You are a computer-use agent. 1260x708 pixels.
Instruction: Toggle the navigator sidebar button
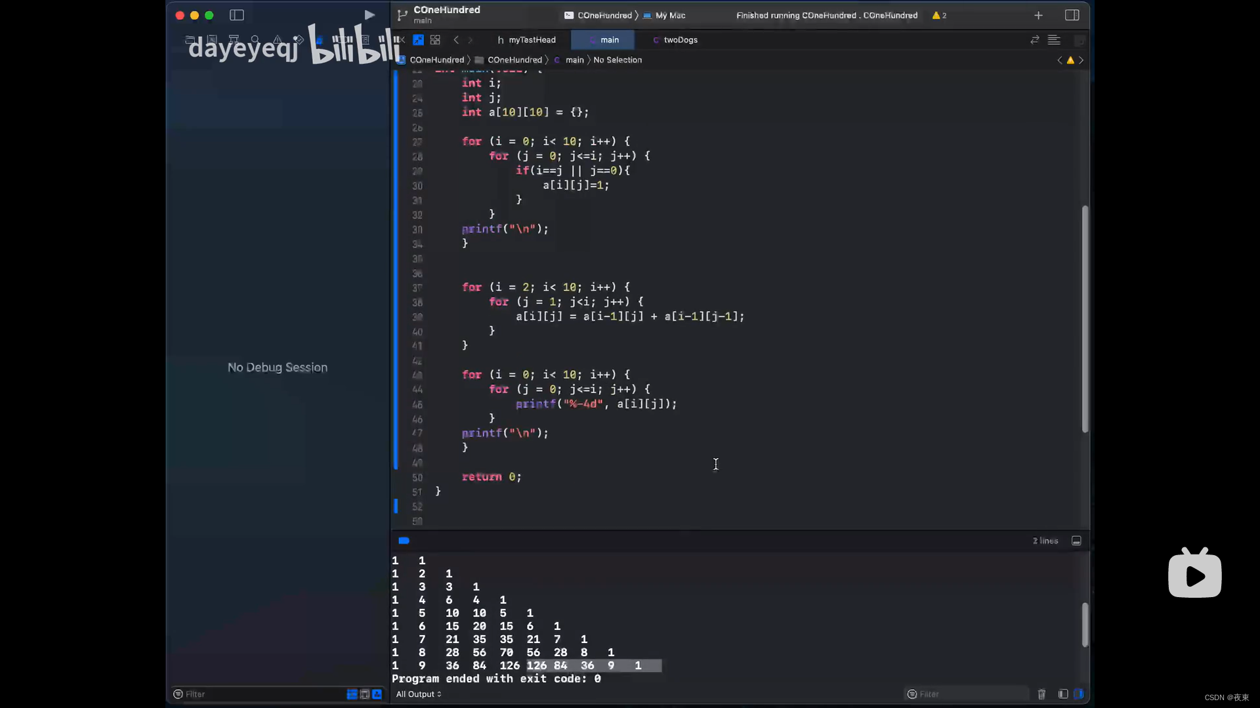(237, 15)
